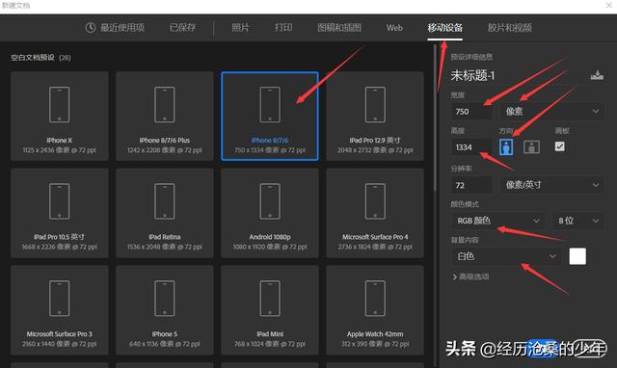Click the preset list scrollbar
Screen dimensions: 617x368
pos(435,118)
